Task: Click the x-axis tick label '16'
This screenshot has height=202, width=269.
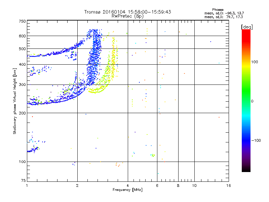Action: (229, 186)
